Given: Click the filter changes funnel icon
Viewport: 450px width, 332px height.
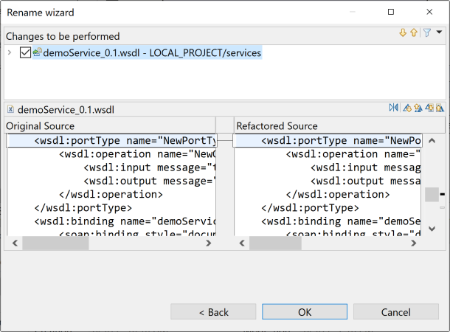Looking at the screenshot, I should (426, 33).
